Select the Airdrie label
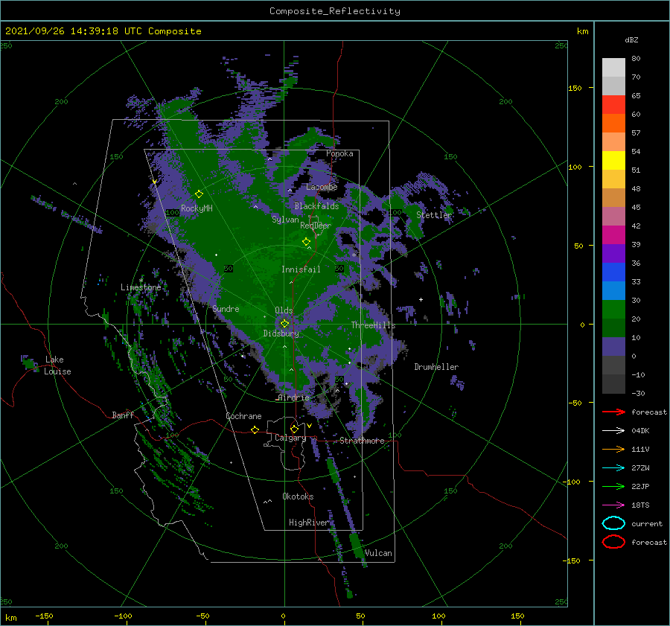Viewport: 670px width, 626px height. click(x=293, y=397)
